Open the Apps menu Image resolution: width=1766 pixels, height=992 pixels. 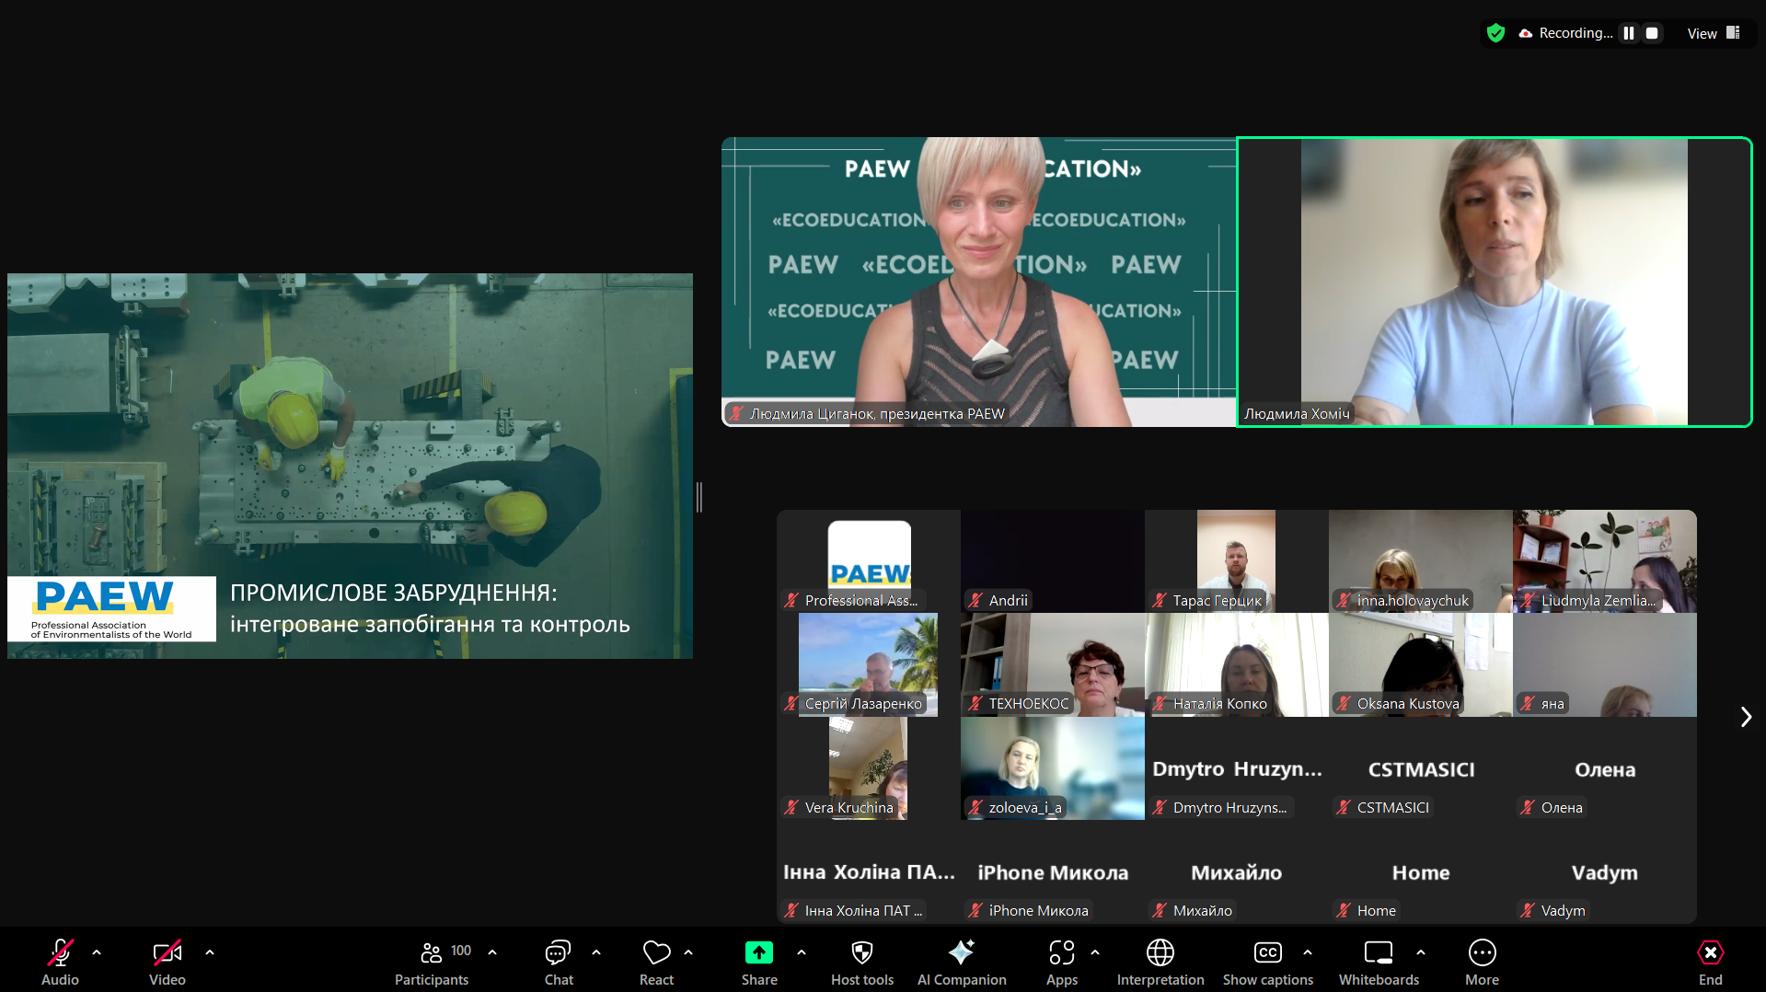(1061, 962)
